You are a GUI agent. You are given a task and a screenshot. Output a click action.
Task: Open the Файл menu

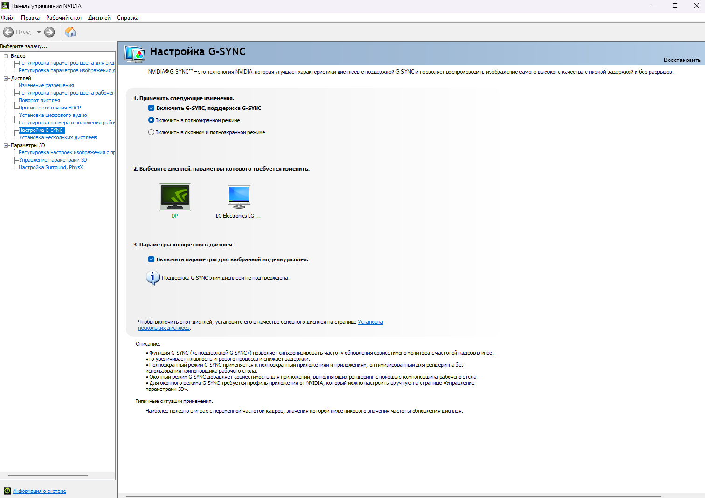(x=7, y=18)
